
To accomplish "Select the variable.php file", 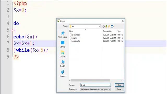I will [76, 41].
